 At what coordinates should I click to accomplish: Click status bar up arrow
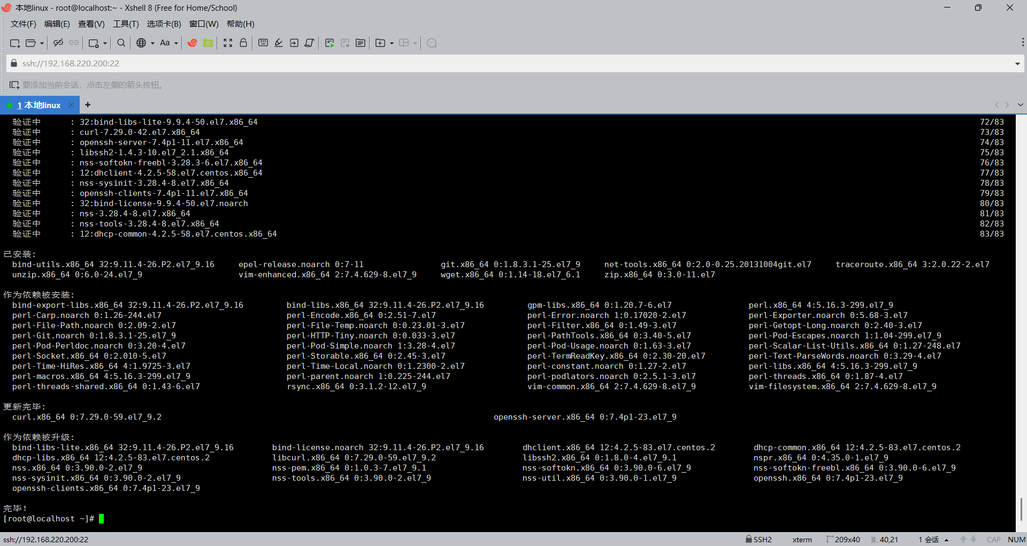pos(963,540)
